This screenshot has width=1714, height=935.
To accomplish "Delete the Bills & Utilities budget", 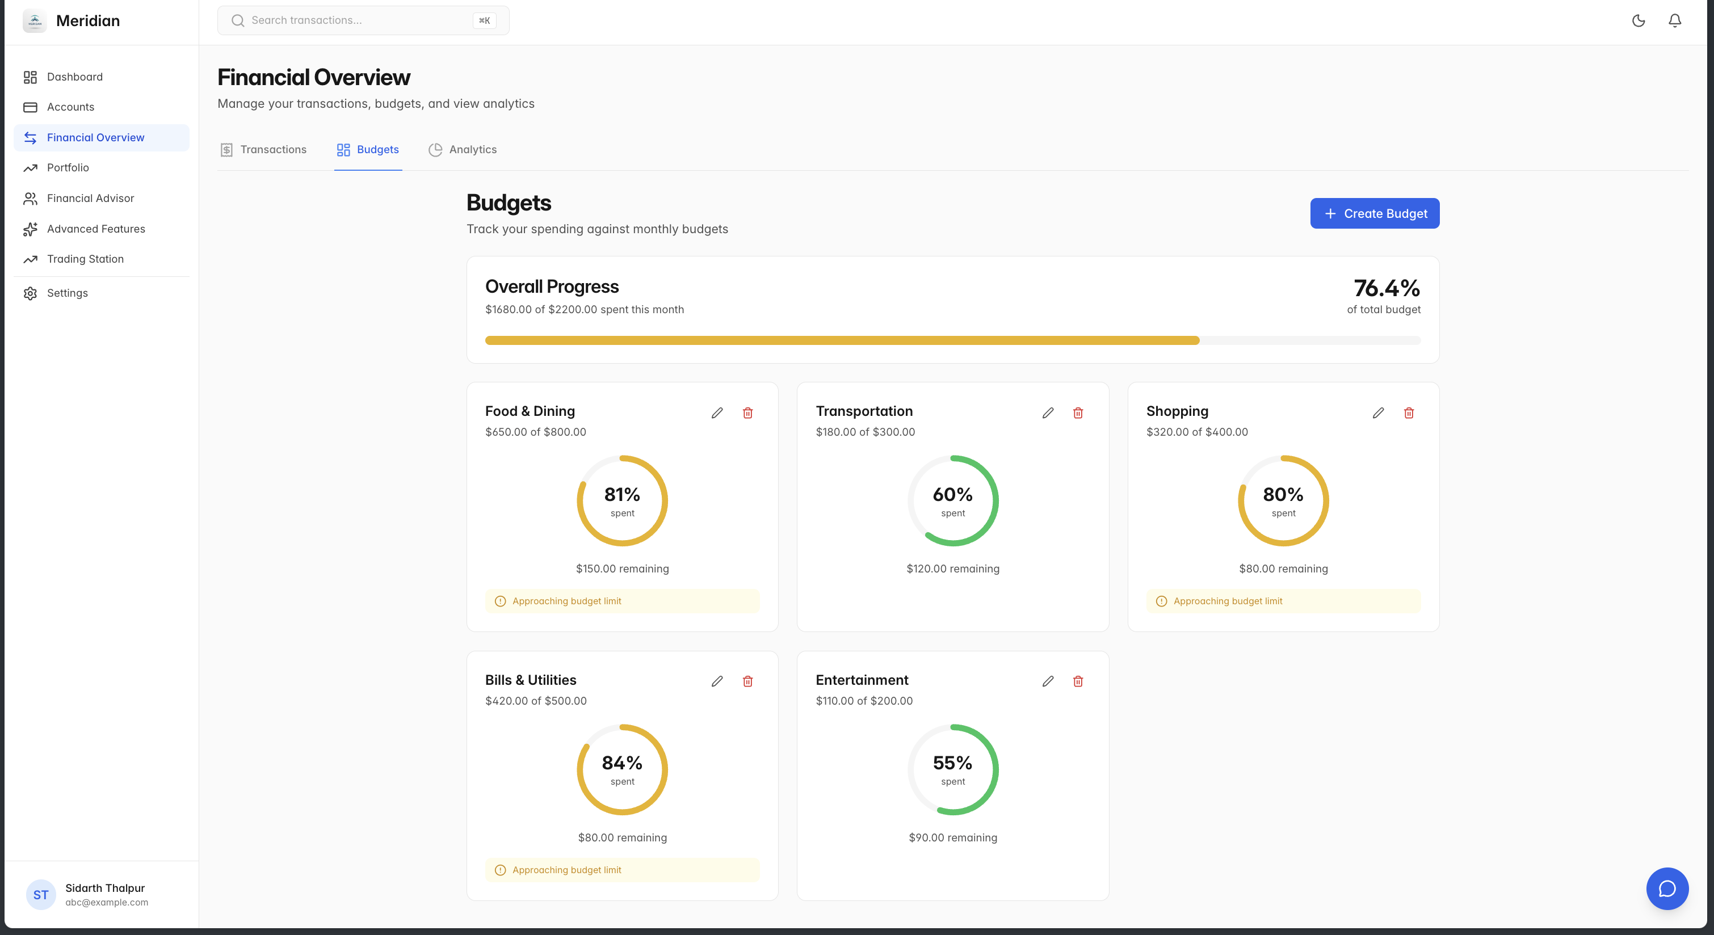I will tap(747, 681).
